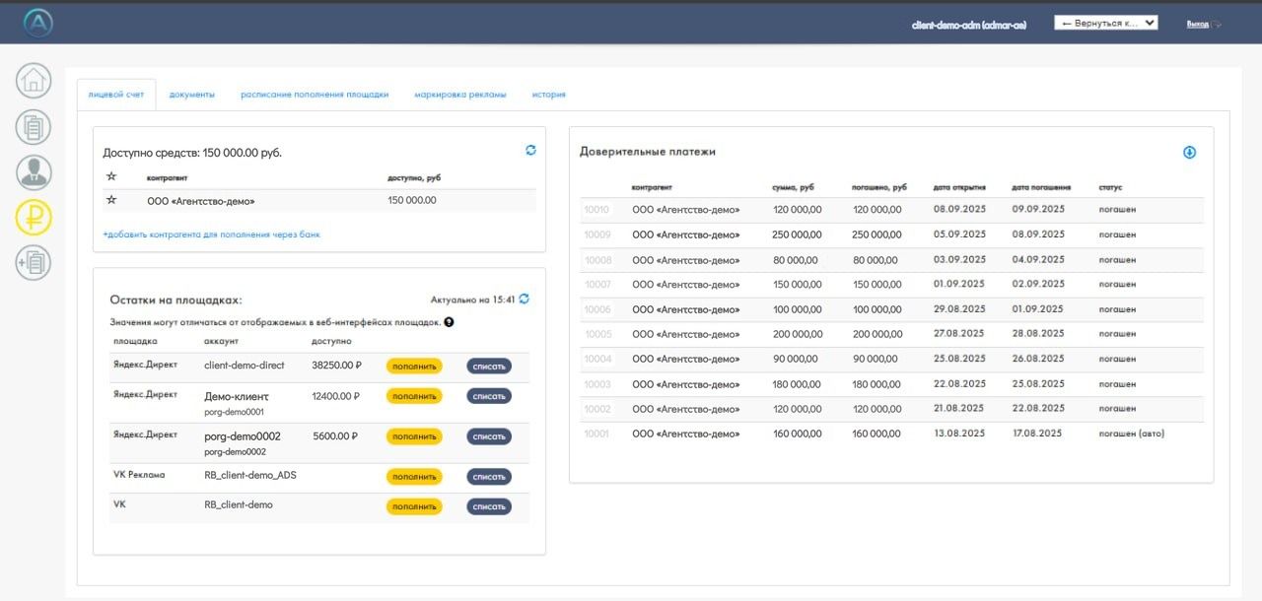1262x601 pixels.
Task: Click пополнить for Демо-клиент porg-demo0001
Action: (414, 396)
